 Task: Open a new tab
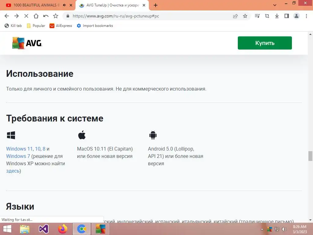pyautogui.click(x=156, y=5)
